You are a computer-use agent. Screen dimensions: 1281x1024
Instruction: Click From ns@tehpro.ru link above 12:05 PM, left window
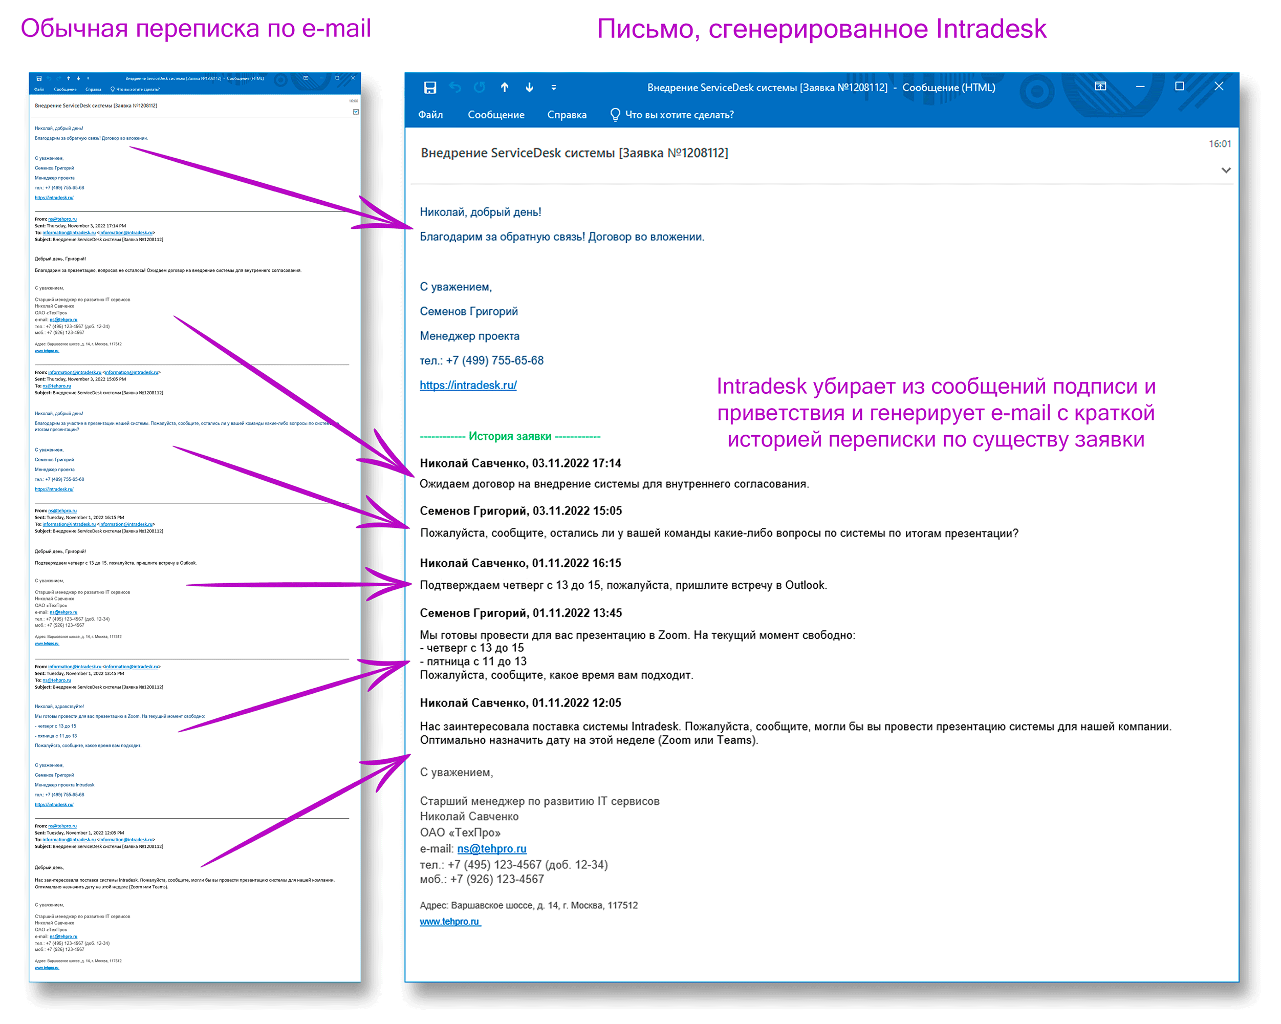62,825
